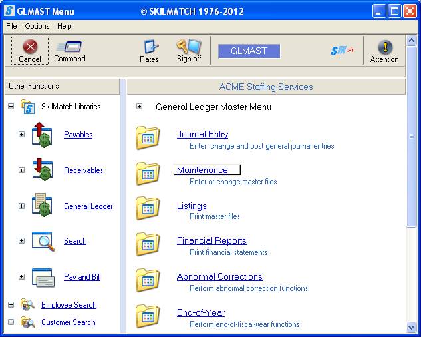This screenshot has width=421, height=337.
Task: Click the Pay and Bill check icon
Action: coord(43,278)
